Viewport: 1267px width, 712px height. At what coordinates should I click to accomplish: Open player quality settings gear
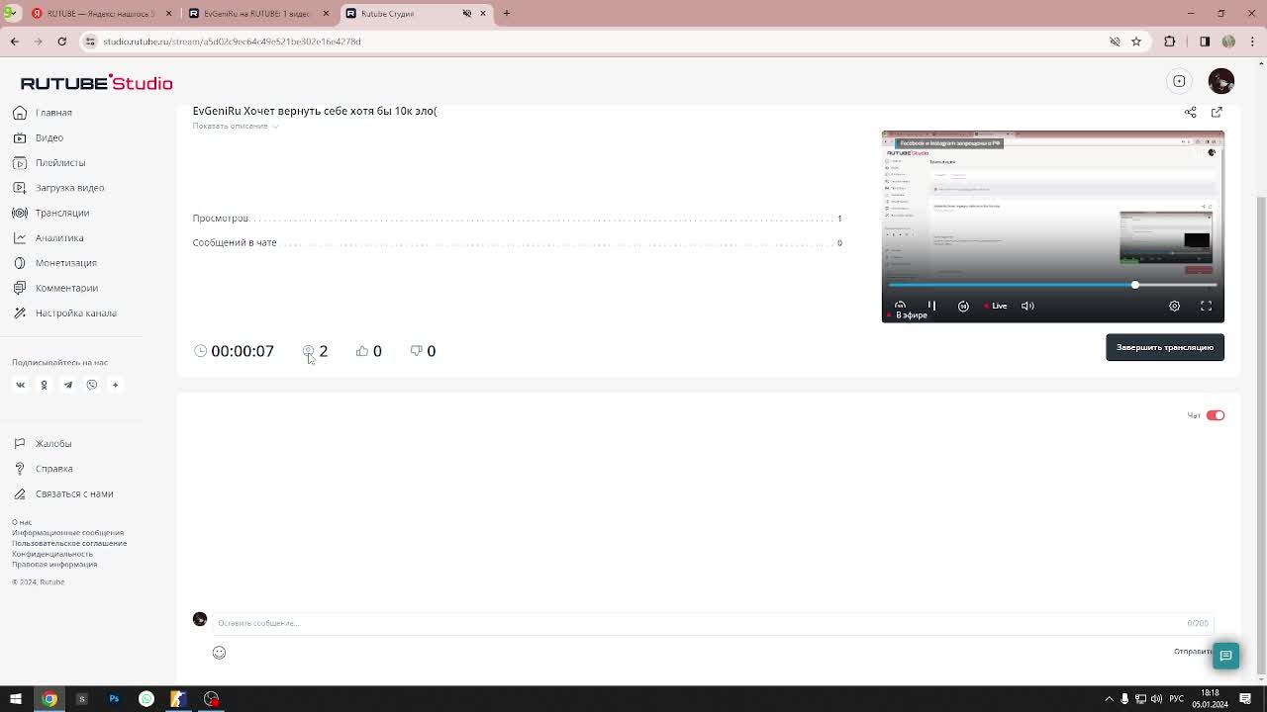pyautogui.click(x=1174, y=306)
